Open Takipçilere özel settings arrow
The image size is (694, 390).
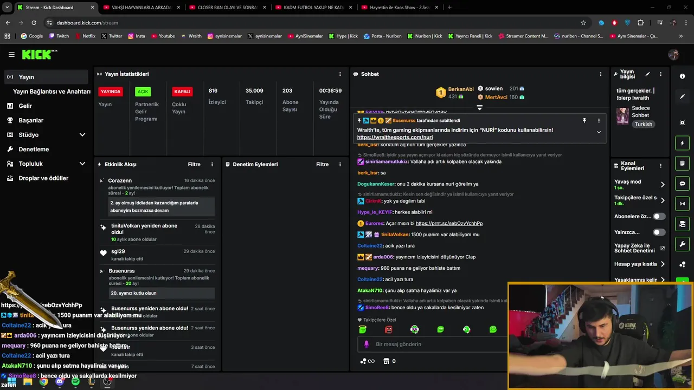tap(662, 200)
